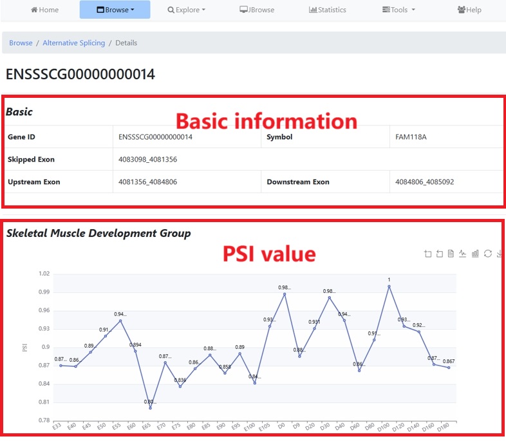The height and width of the screenshot is (441, 506).
Task: Open the Browse dropdown menu
Action: [115, 10]
